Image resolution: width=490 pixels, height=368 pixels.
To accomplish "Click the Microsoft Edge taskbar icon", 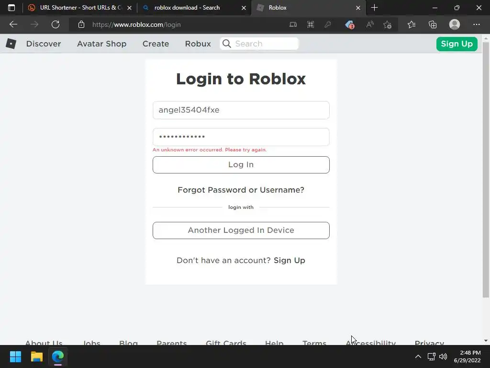I will [58, 356].
